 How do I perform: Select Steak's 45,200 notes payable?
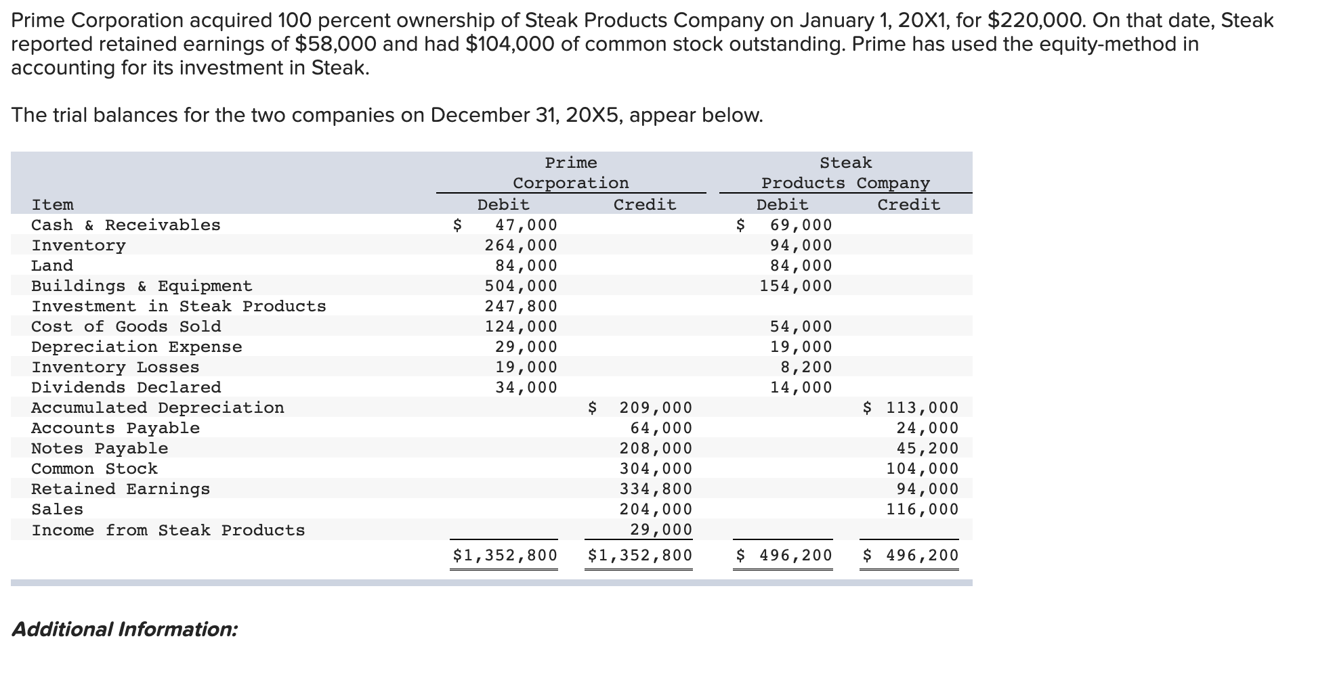coord(927,448)
